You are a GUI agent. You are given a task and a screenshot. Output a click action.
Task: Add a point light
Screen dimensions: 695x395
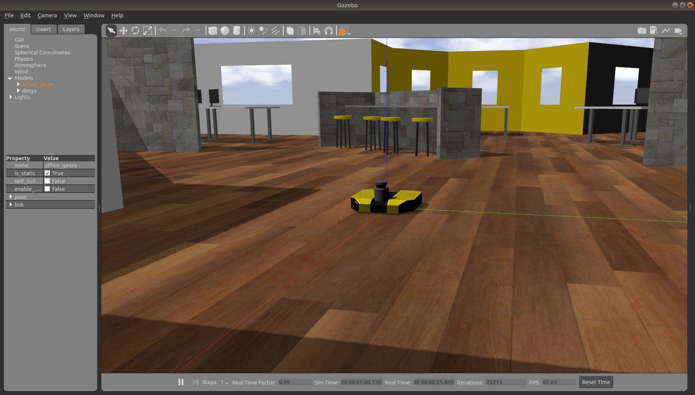[251, 31]
